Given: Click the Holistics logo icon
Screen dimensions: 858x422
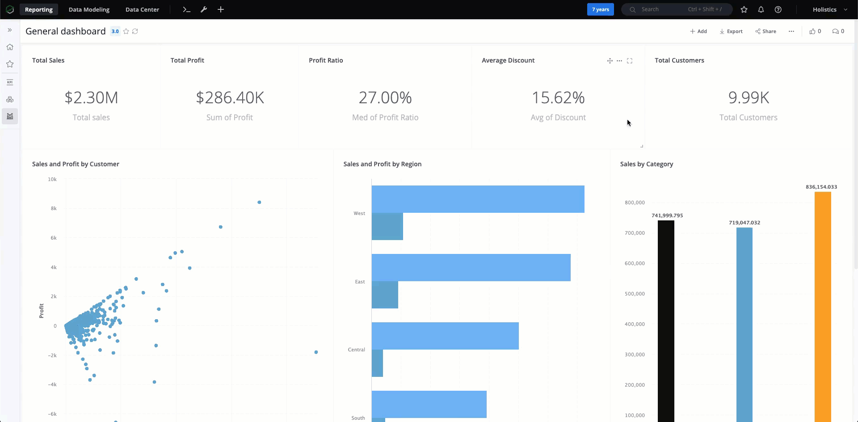Looking at the screenshot, I should 10,9.
